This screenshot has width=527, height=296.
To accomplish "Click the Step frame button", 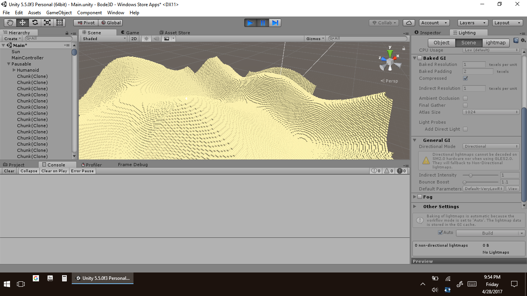I will (275, 23).
